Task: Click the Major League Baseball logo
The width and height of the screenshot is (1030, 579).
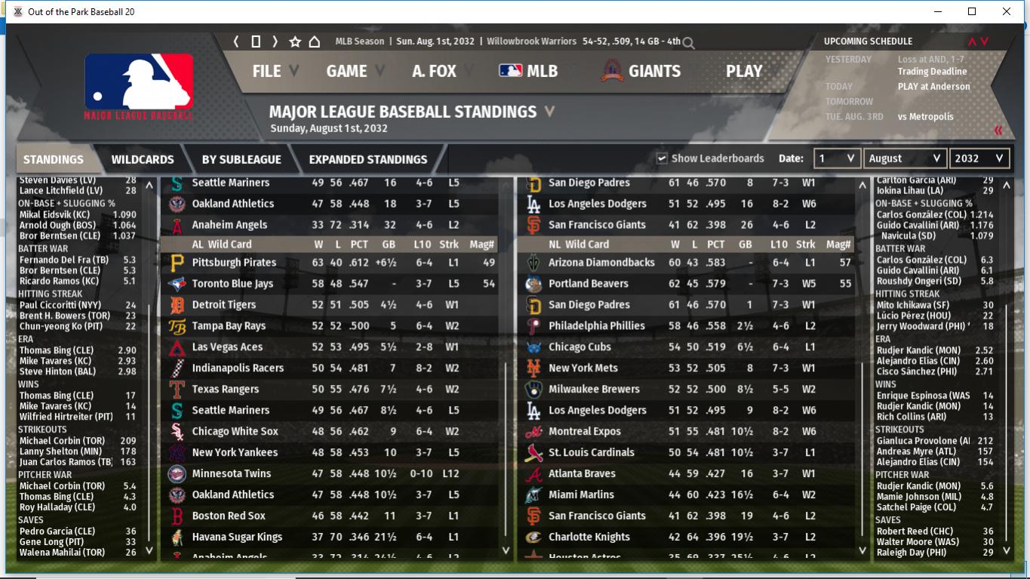Action: 139,86
